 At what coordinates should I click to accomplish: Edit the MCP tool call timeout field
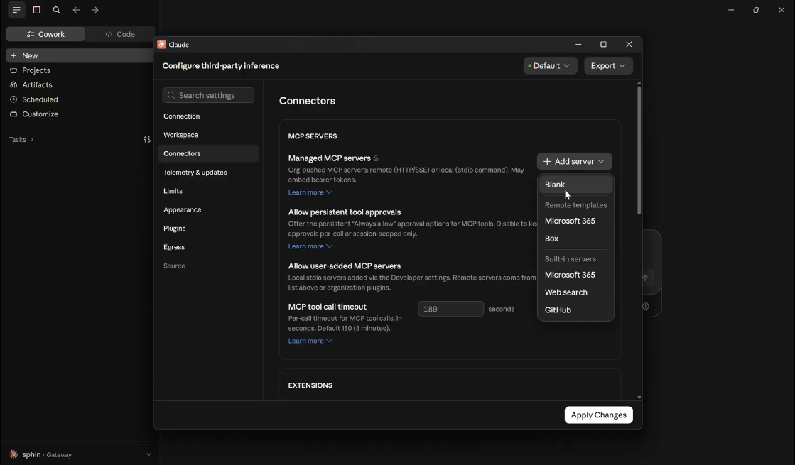pos(450,309)
